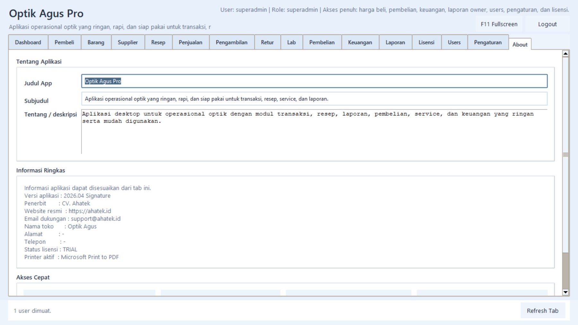
Task: Open the Penjualan tab
Action: (x=190, y=42)
